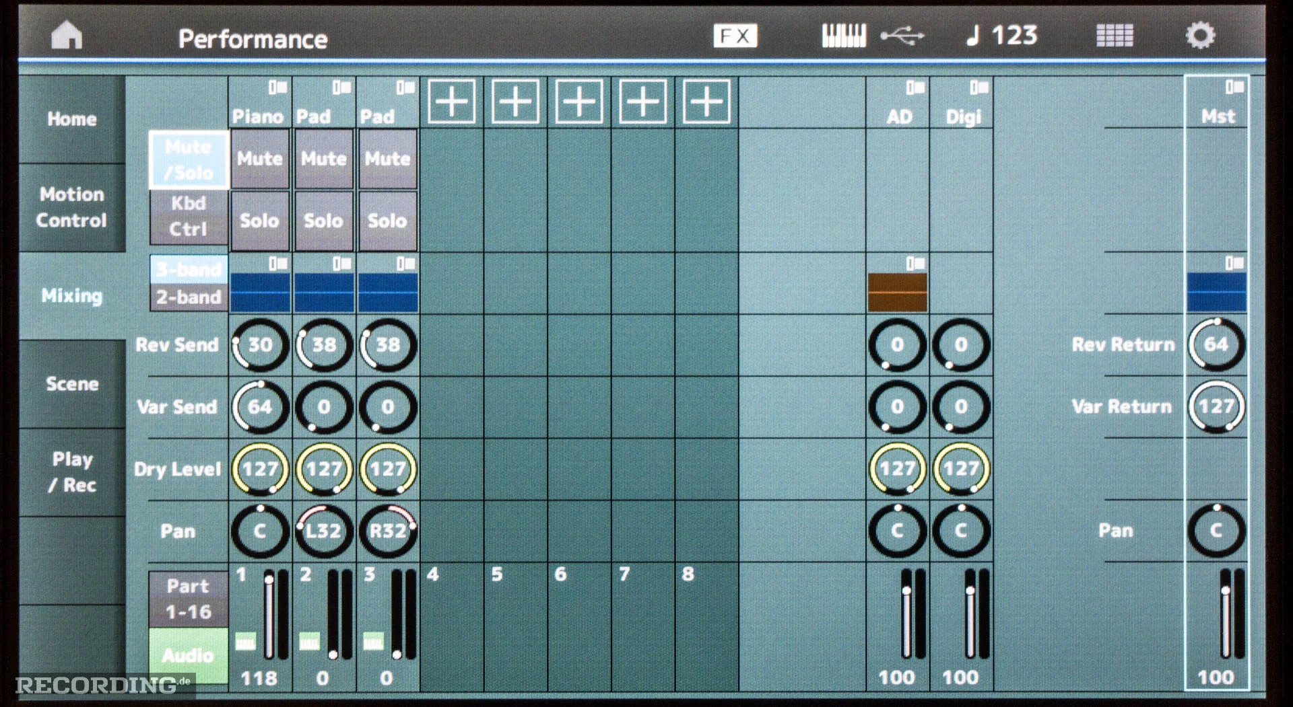Show the Audio mixer view

coord(189,655)
